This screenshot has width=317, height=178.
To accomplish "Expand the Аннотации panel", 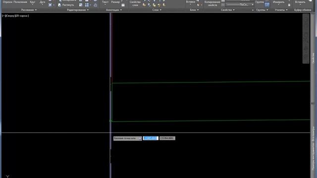I will 114,10.
